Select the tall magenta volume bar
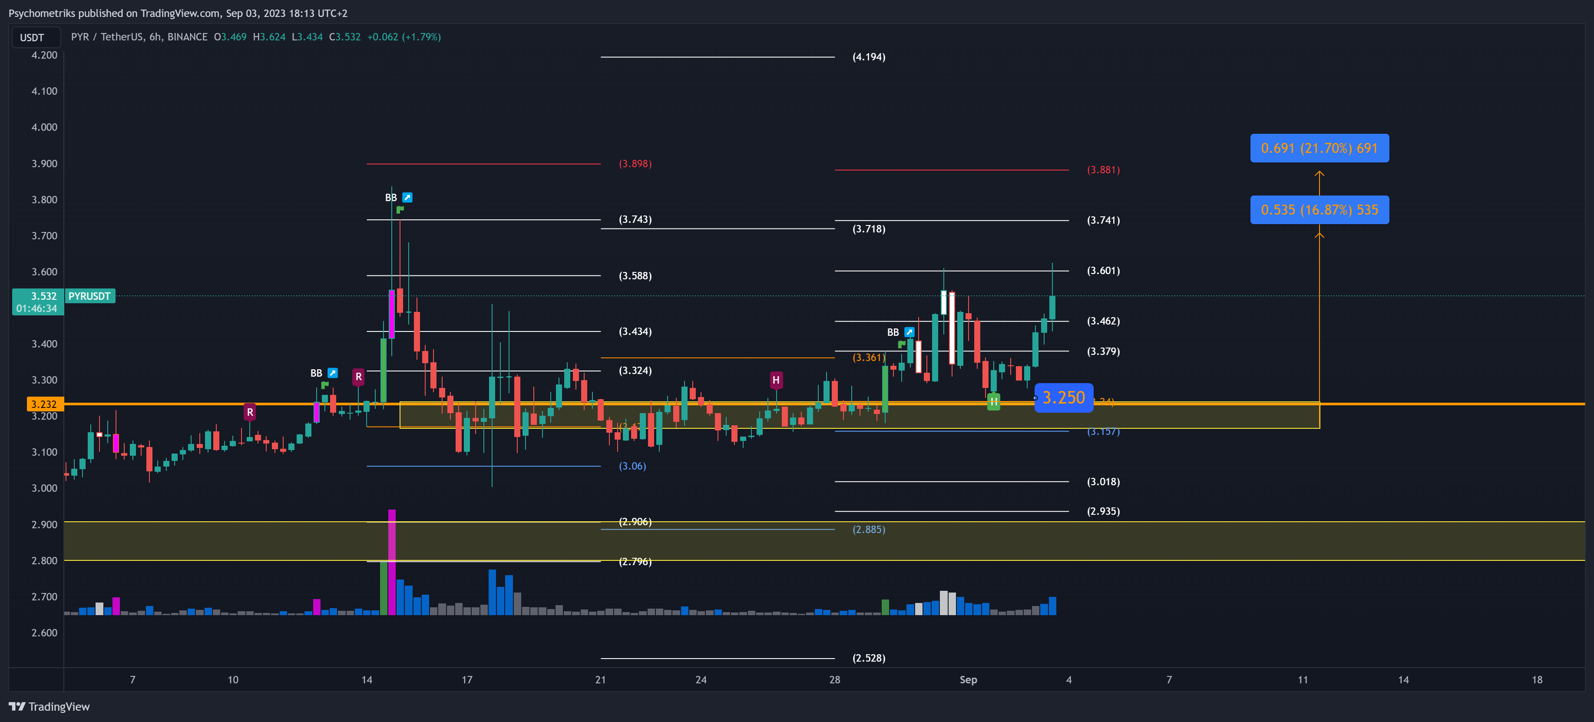Screen dimensions: 1594x722 point(392,562)
